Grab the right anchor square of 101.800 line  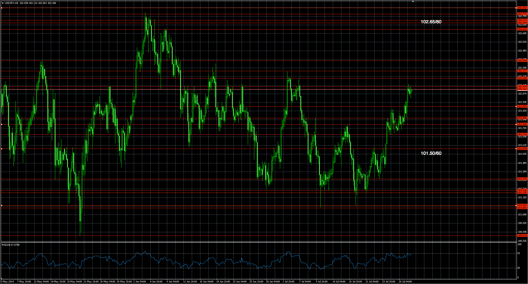516,124
